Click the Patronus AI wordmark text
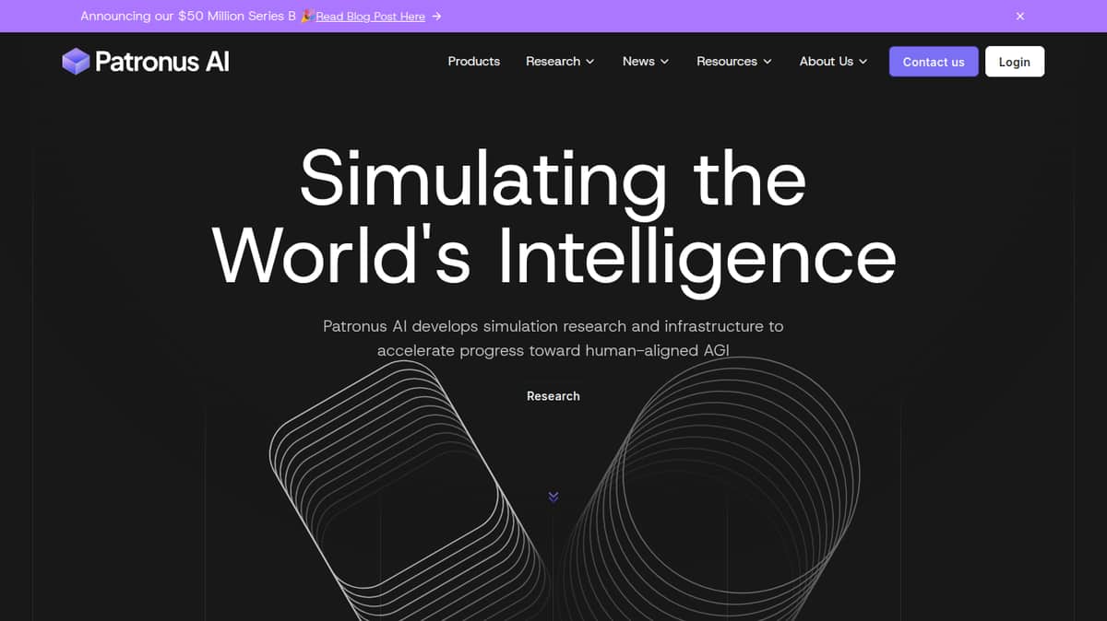Image resolution: width=1107 pixels, height=621 pixels. tap(162, 62)
